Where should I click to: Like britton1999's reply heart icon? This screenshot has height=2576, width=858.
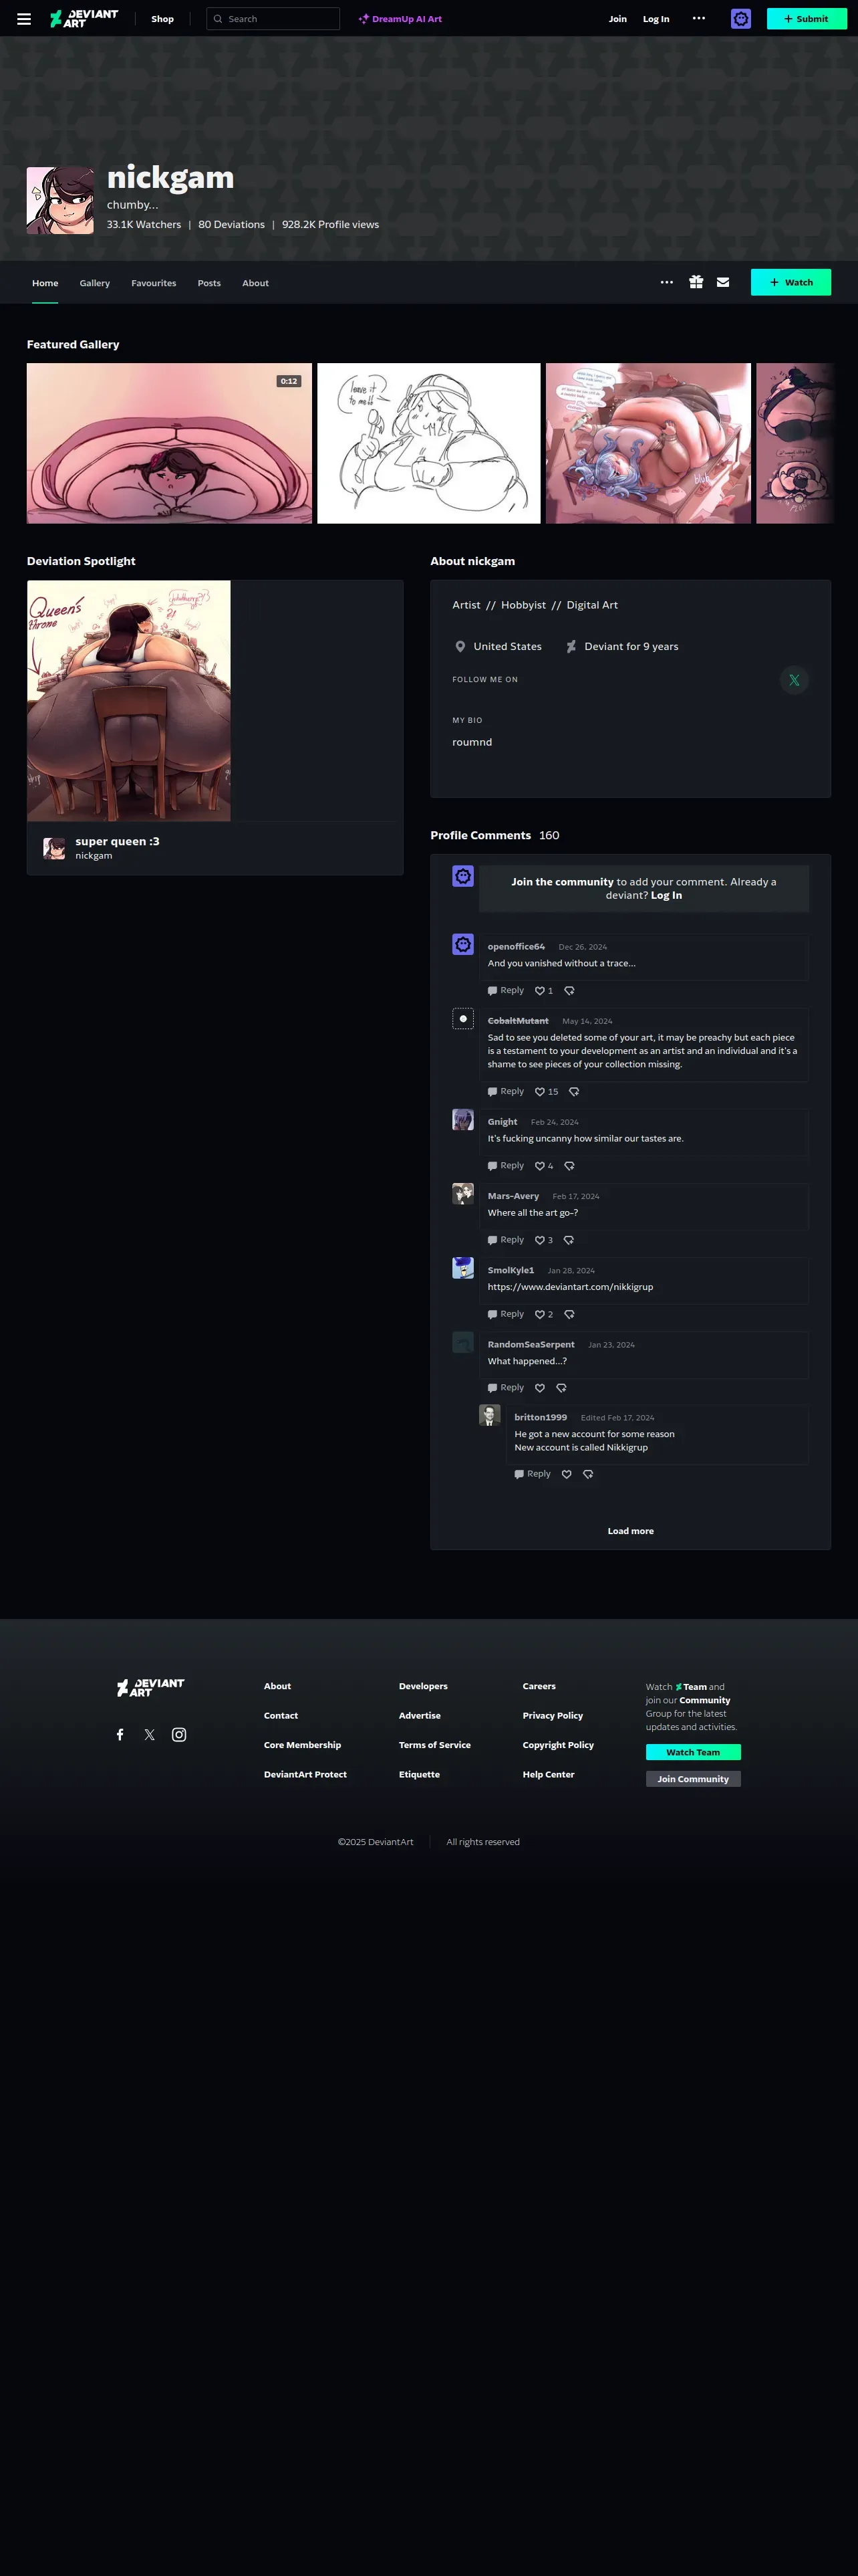point(567,1474)
